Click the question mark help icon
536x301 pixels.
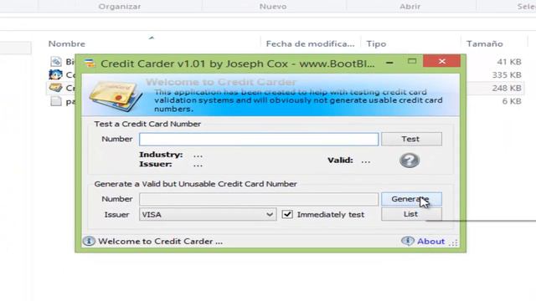click(x=410, y=161)
